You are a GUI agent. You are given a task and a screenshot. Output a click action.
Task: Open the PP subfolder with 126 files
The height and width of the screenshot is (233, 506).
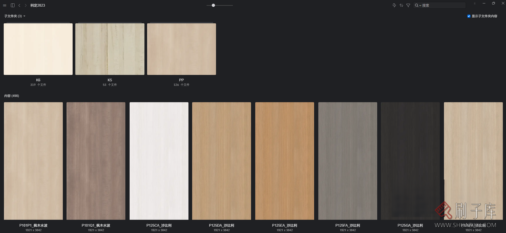pyautogui.click(x=181, y=49)
